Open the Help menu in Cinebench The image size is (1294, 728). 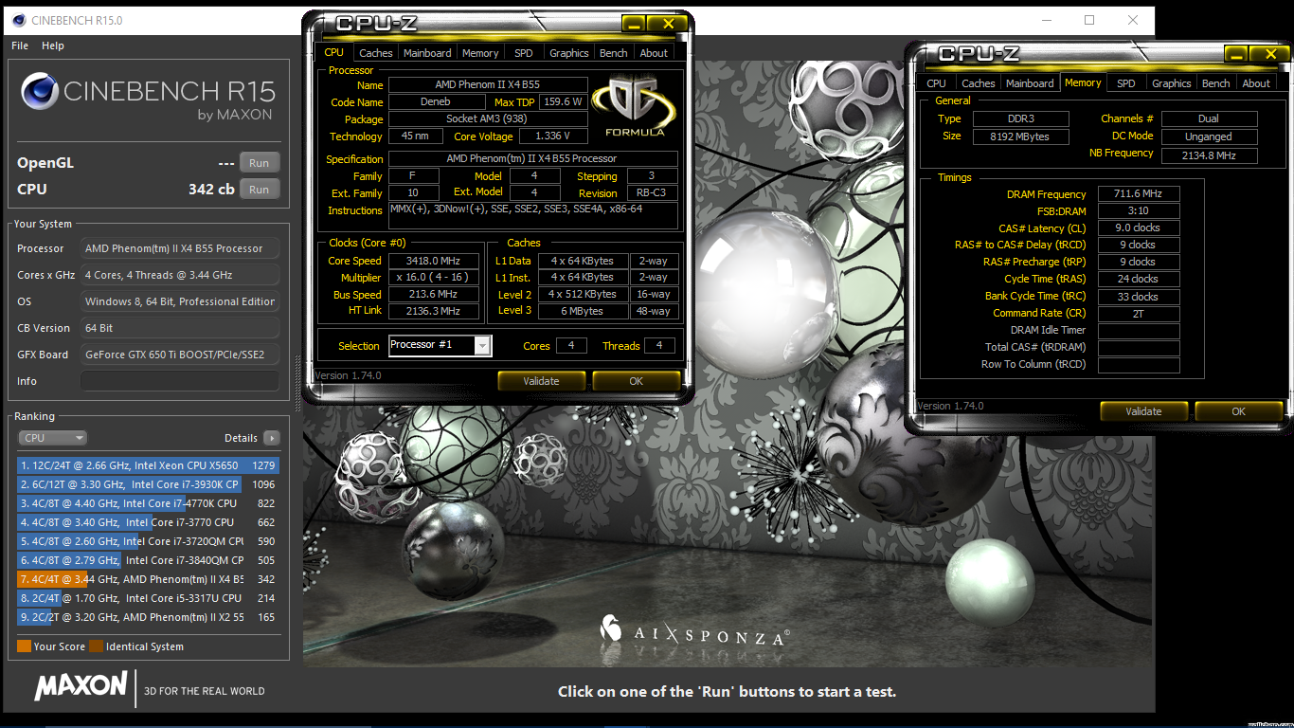coord(53,45)
